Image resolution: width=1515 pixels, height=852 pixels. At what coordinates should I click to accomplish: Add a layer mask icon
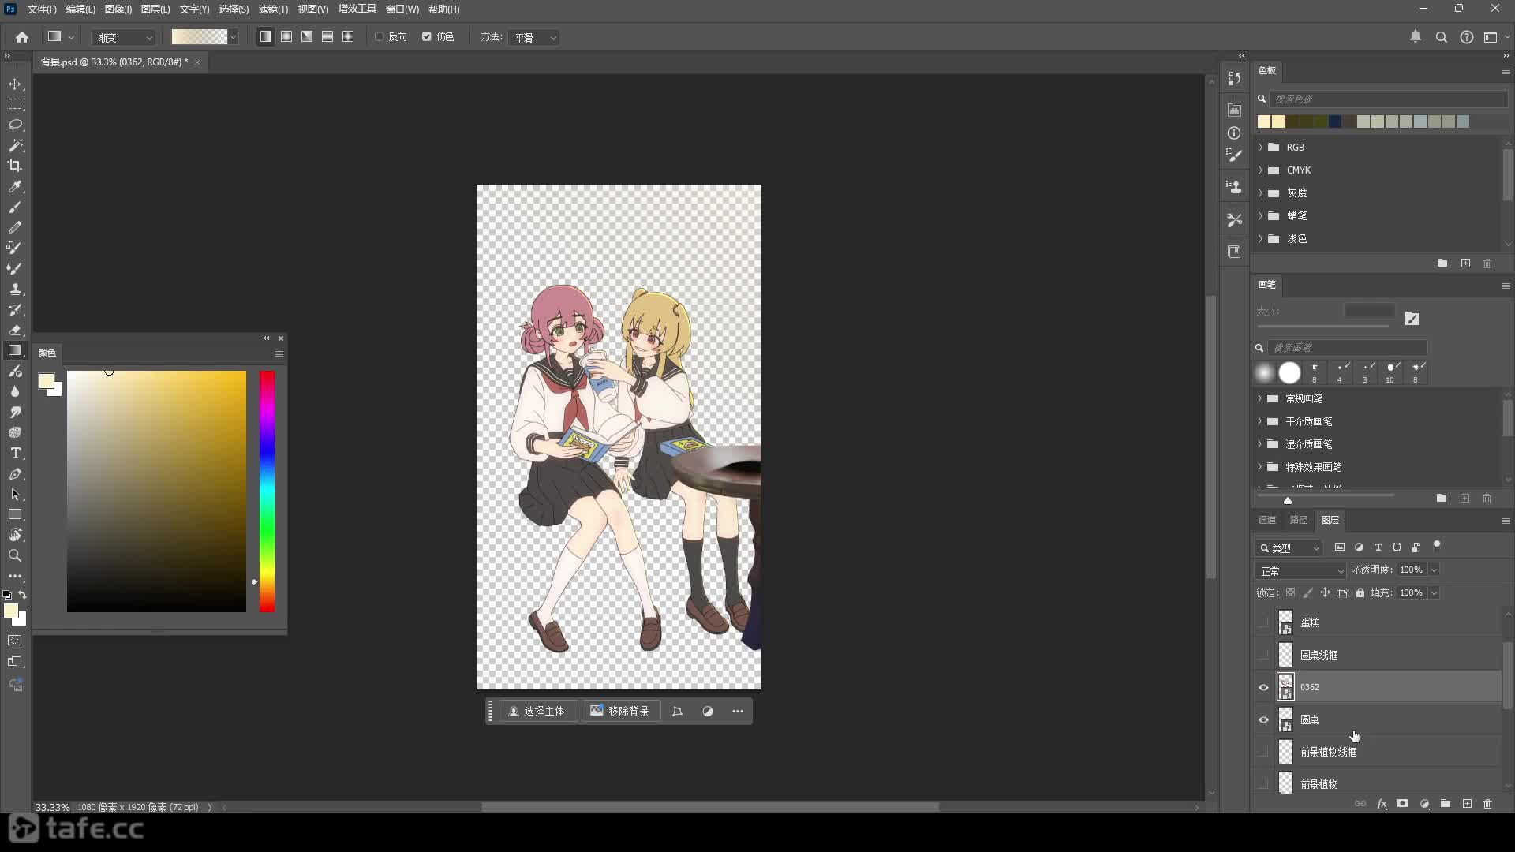point(1402,804)
